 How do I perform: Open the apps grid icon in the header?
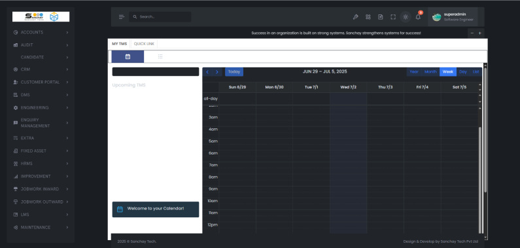click(x=368, y=17)
